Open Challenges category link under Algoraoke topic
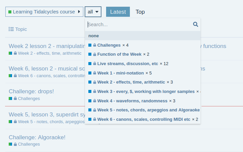The height and width of the screenshot is (152, 243). [x=29, y=144]
